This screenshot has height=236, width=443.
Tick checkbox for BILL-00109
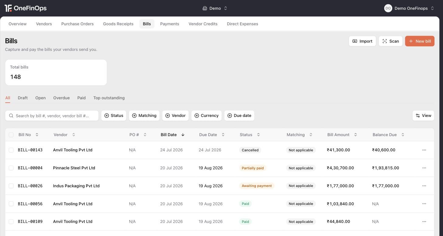(x=11, y=222)
